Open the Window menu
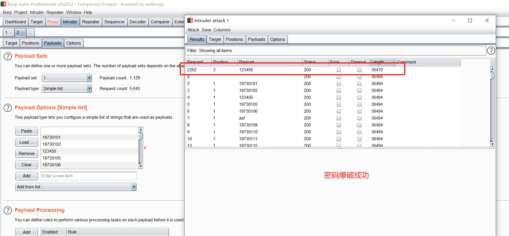This screenshot has width=509, height=236. [74, 12]
